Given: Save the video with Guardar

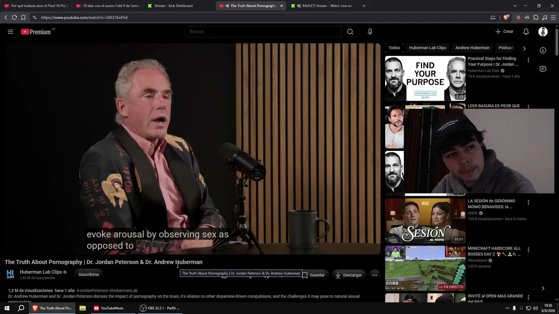Looking at the screenshot, I should pos(314,275).
